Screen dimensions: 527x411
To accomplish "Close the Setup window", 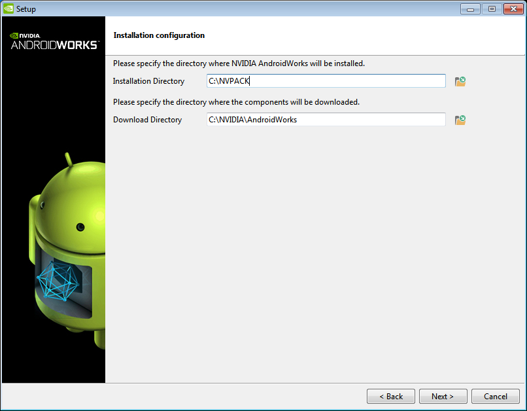I will click(513, 9).
